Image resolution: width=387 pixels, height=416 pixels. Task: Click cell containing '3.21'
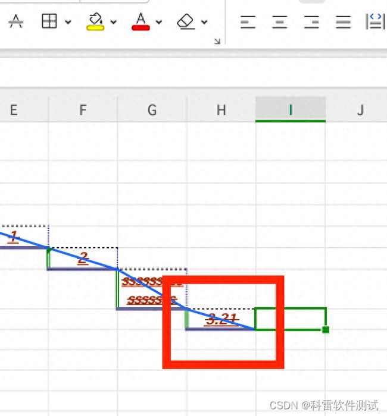tap(221, 319)
